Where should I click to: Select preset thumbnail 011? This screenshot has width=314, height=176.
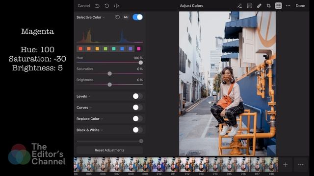(173, 165)
